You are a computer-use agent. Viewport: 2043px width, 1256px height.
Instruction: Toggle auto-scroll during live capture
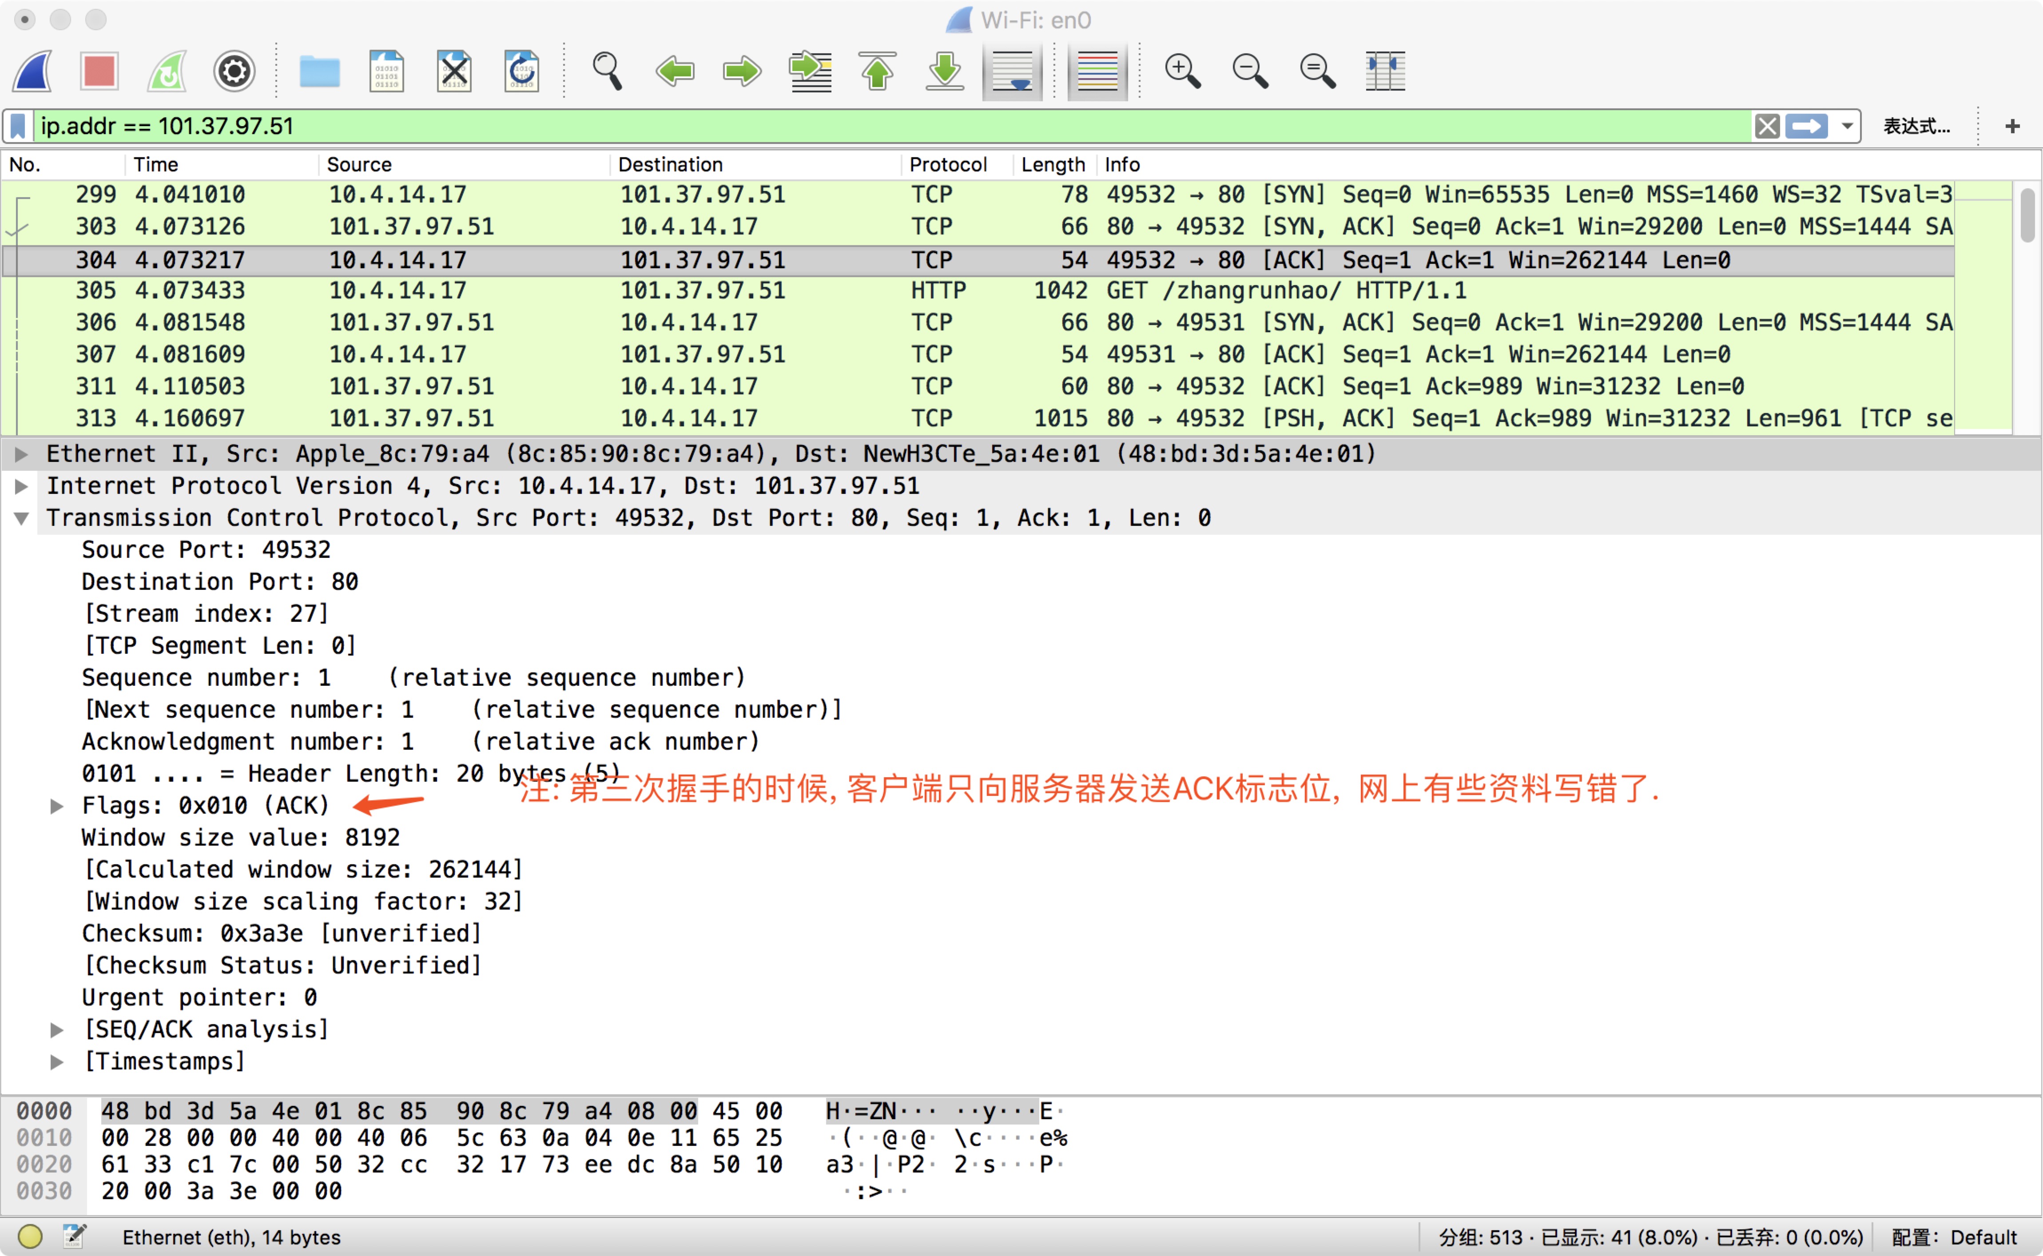tap(1012, 72)
